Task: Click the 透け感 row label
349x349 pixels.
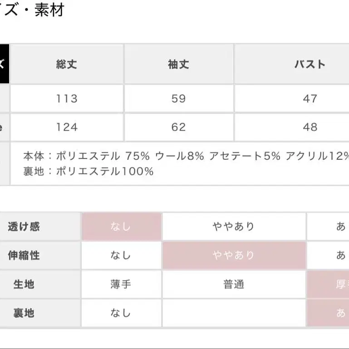Action: [24, 226]
